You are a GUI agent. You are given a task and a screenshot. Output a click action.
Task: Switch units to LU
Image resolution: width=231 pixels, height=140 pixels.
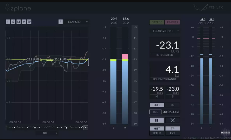click(x=173, y=105)
